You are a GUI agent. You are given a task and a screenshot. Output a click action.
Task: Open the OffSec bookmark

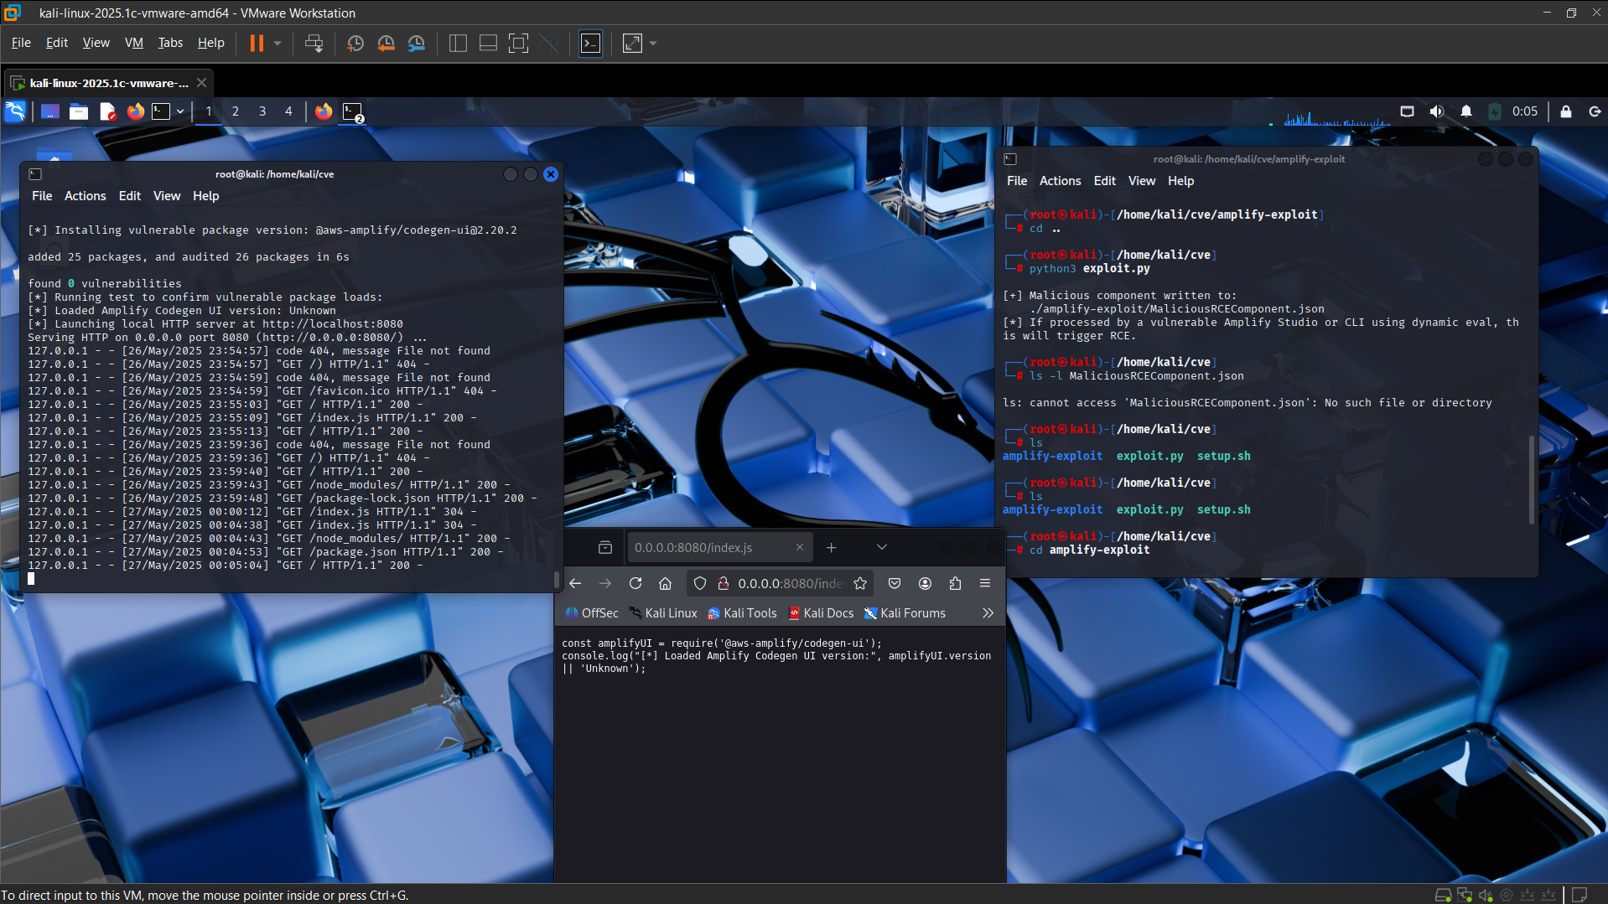coord(592,613)
